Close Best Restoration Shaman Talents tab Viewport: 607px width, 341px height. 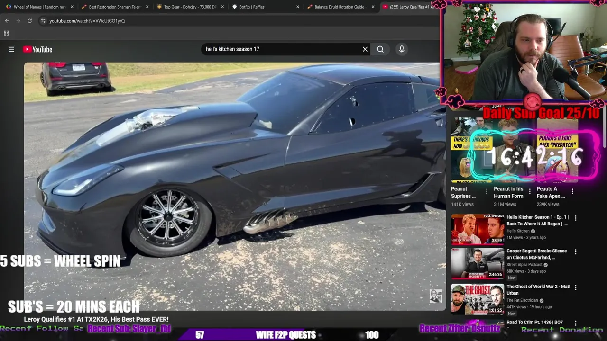pos(147,7)
